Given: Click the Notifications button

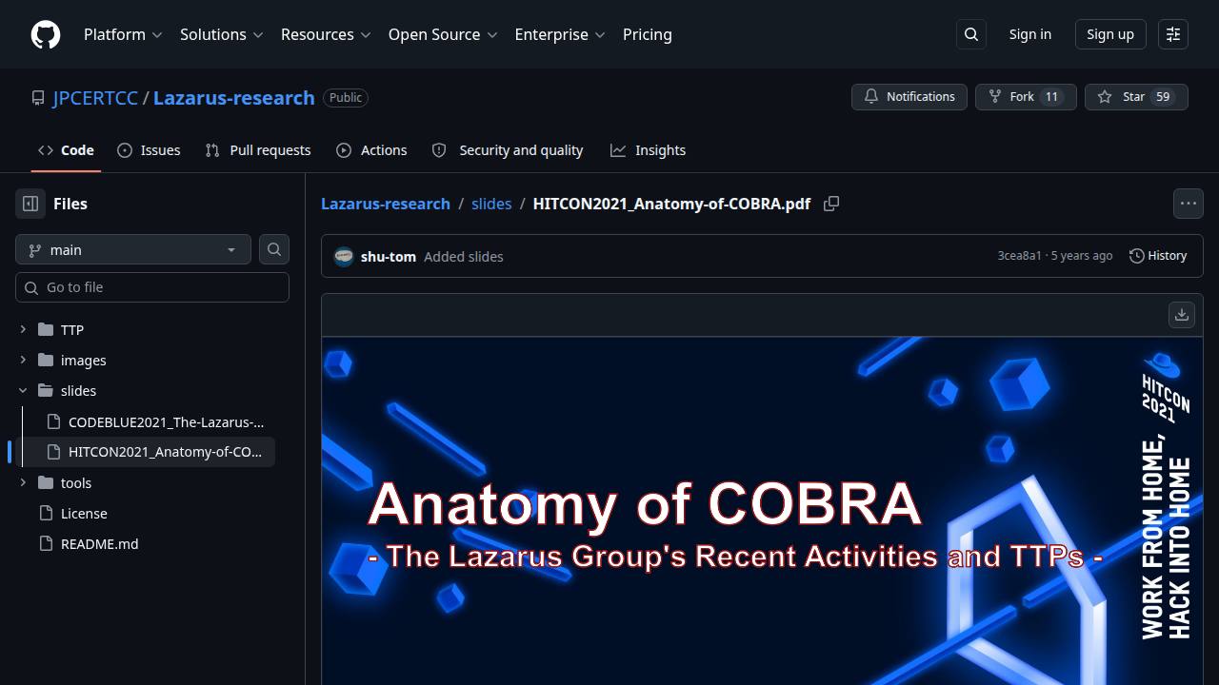Looking at the screenshot, I should 909,97.
